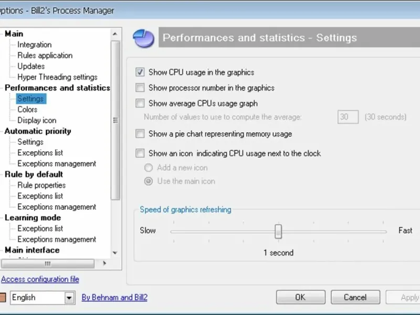Select the Main interface category

(32, 250)
